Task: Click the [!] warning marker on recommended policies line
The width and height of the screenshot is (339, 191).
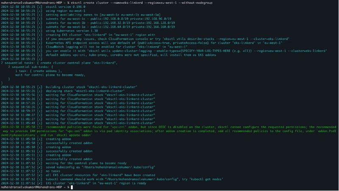Action: tap(39, 127)
